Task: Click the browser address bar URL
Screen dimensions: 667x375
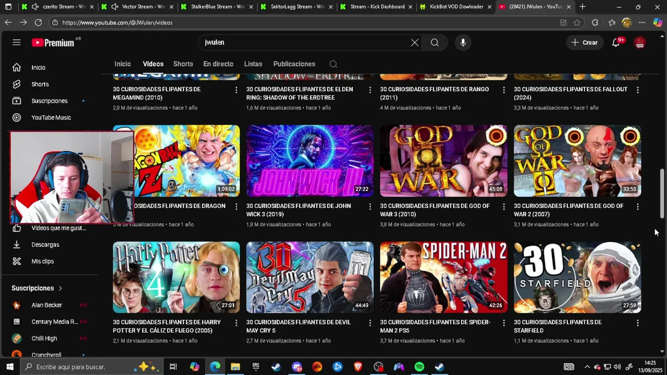Action: point(117,23)
